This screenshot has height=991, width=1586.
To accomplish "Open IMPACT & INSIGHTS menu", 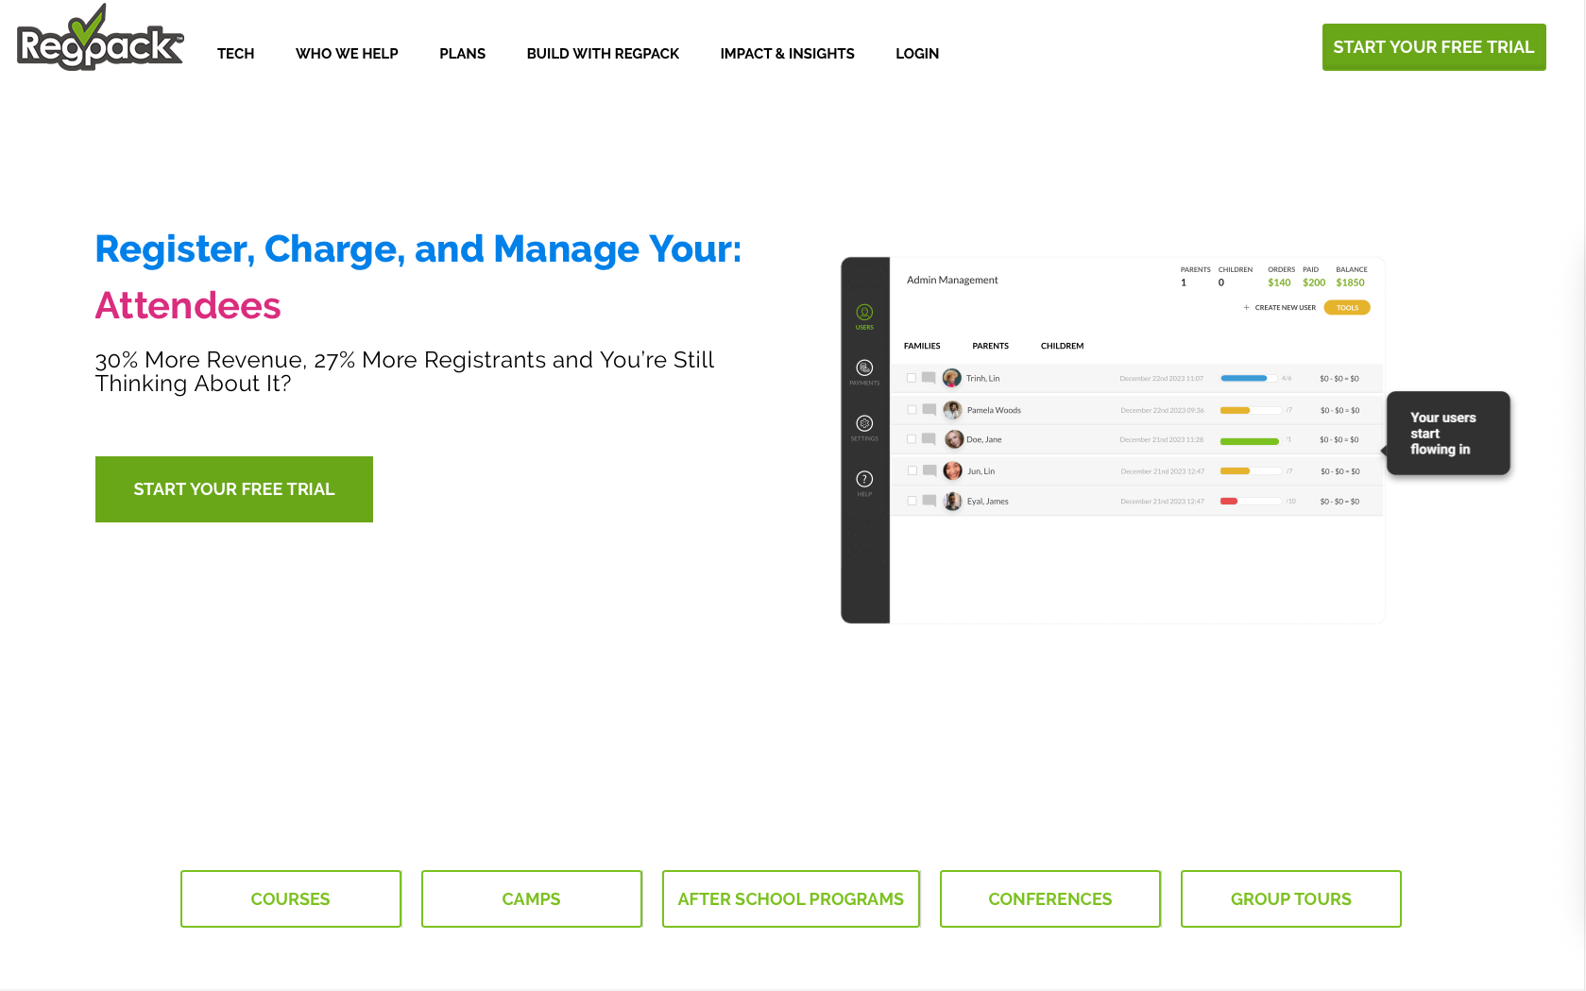I will click(x=787, y=54).
